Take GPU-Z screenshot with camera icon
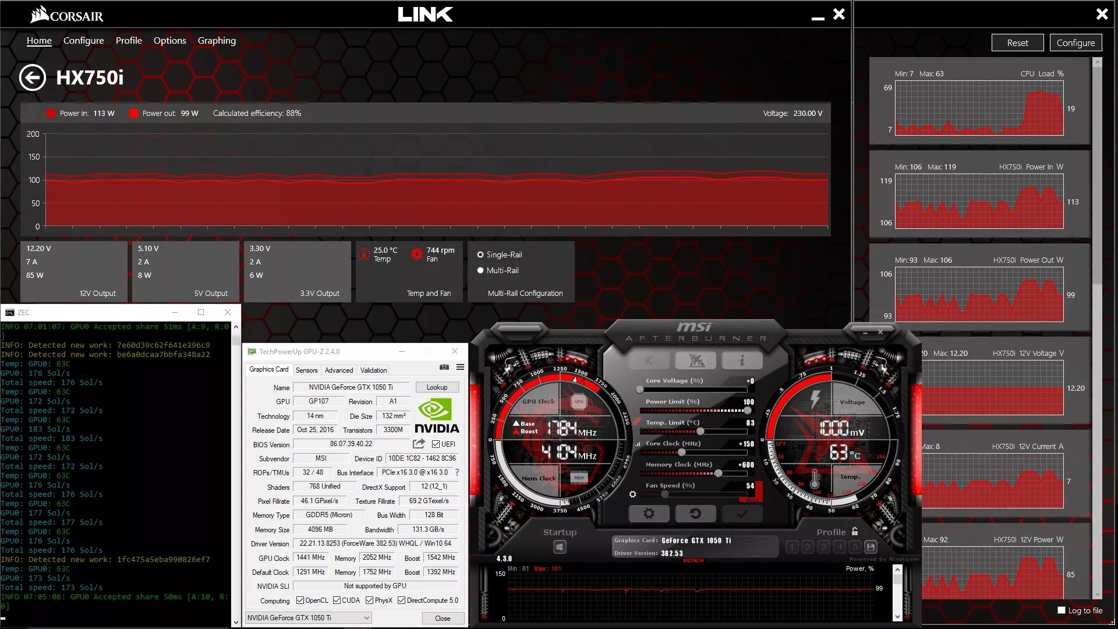Image resolution: width=1118 pixels, height=629 pixels. [x=444, y=367]
